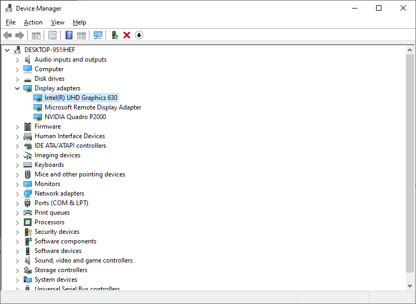Click the red X Uninstall device icon
Screen dimensions: 416x304
tap(127, 35)
